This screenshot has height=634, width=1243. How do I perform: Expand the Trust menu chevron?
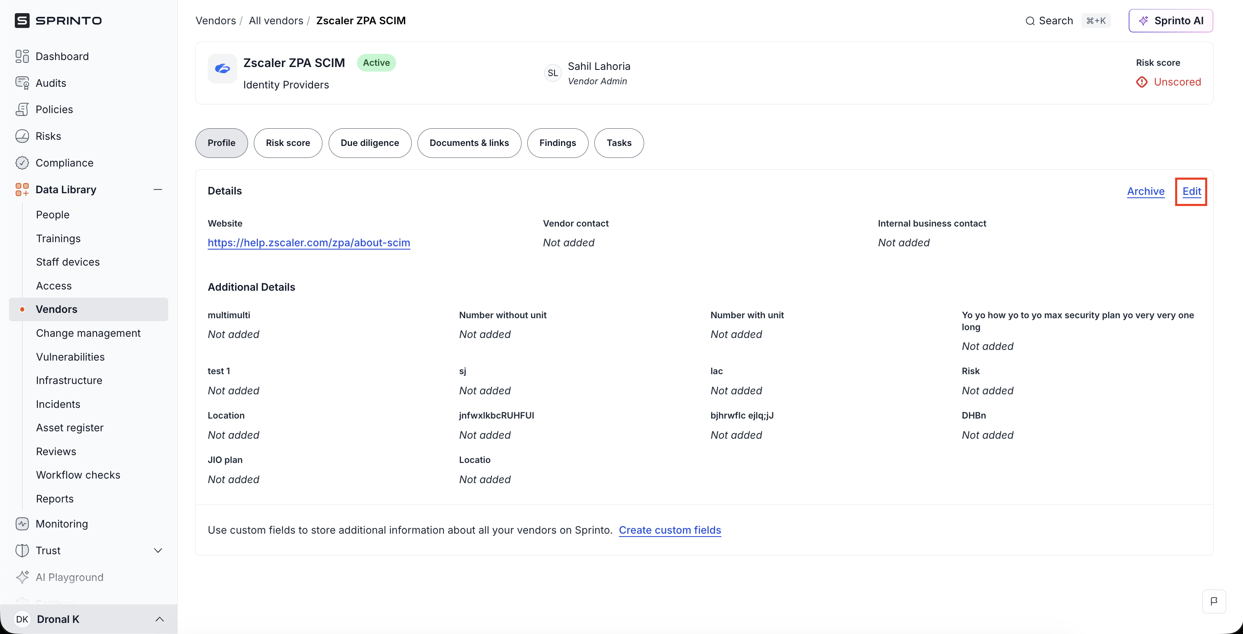click(158, 551)
